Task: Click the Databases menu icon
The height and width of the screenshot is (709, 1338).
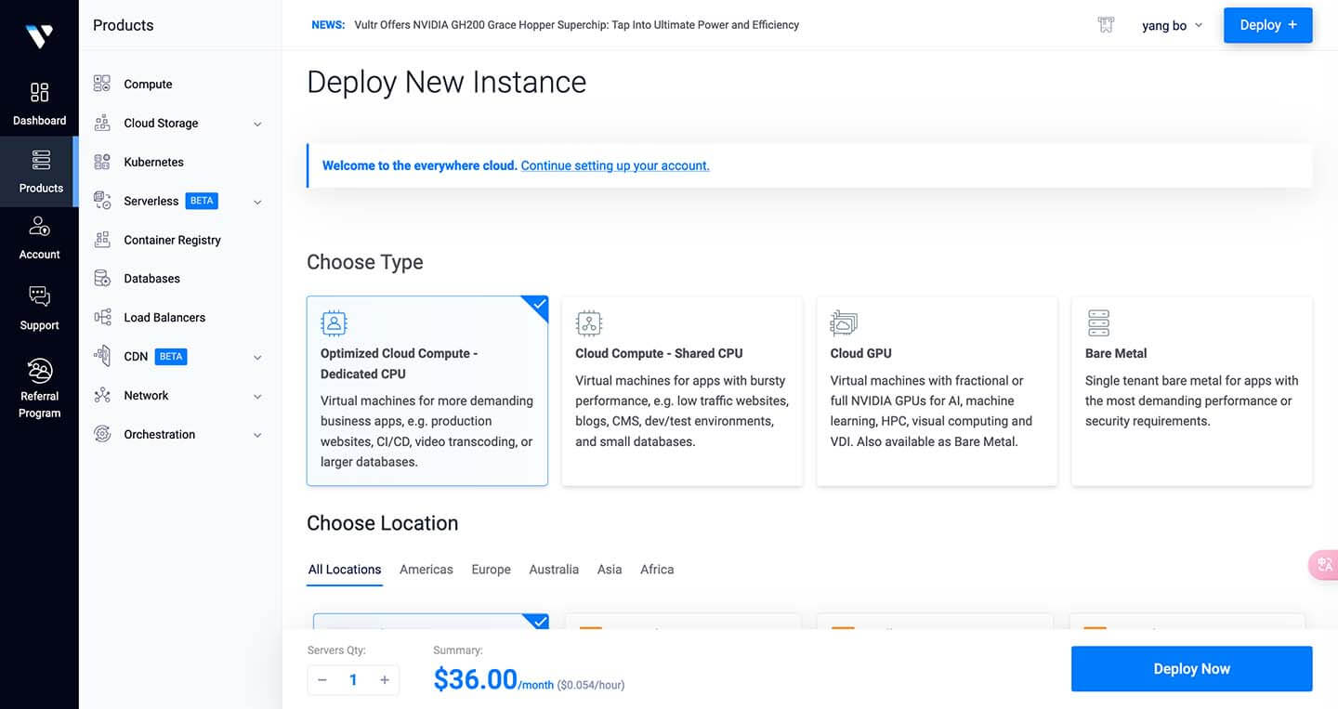Action: tap(102, 279)
